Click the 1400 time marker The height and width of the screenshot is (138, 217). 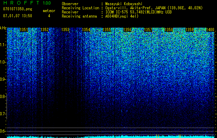point(210,30)
